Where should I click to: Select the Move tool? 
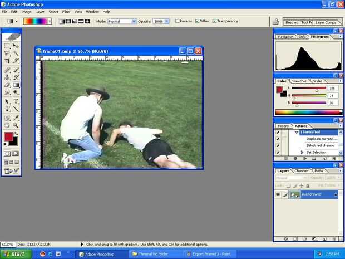(x=16, y=46)
